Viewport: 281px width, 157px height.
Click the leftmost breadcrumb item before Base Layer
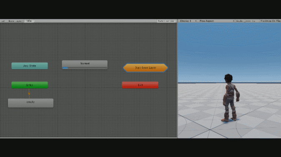(3, 21)
